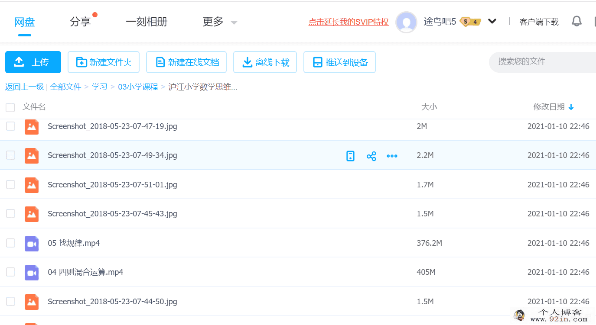Click the new folder icon
Image resolution: width=596 pixels, height=325 pixels.
[x=81, y=62]
